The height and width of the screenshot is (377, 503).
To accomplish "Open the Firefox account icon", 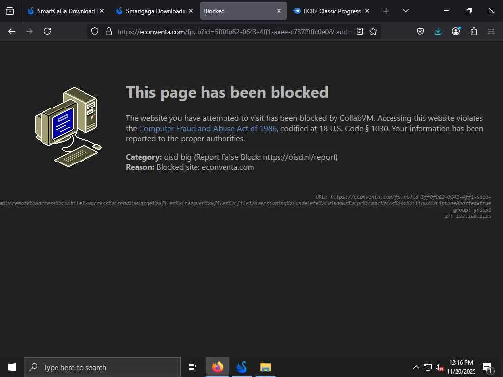I will tap(456, 31).
